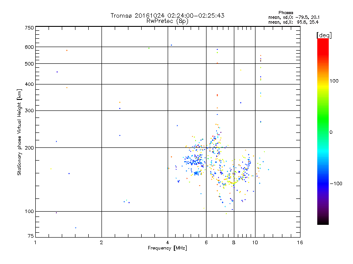Click the color bar tick label '100'
The height and width of the screenshot is (264, 353).
pyautogui.click(x=334, y=81)
